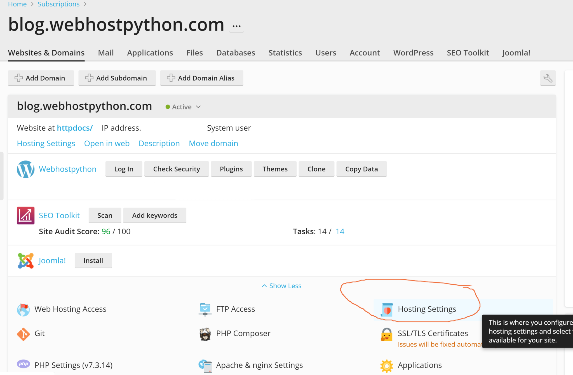Open the wrench tools icon on the right
573x375 pixels.
coord(548,78)
